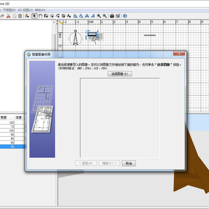The width and height of the screenshot is (209, 209).
Task: Select the Create dimensions tool
Action: 63,16
